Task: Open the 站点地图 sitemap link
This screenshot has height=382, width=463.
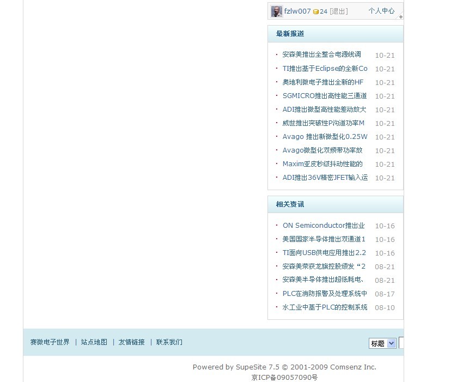Action: (x=93, y=342)
